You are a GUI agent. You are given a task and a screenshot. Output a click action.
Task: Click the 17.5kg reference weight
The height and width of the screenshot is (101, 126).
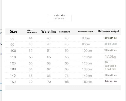pyautogui.click(x=111, y=56)
